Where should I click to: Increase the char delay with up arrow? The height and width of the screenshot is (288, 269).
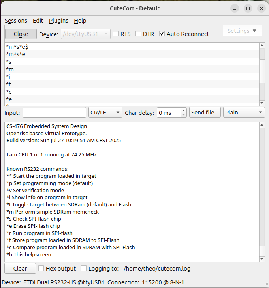pos(183,111)
